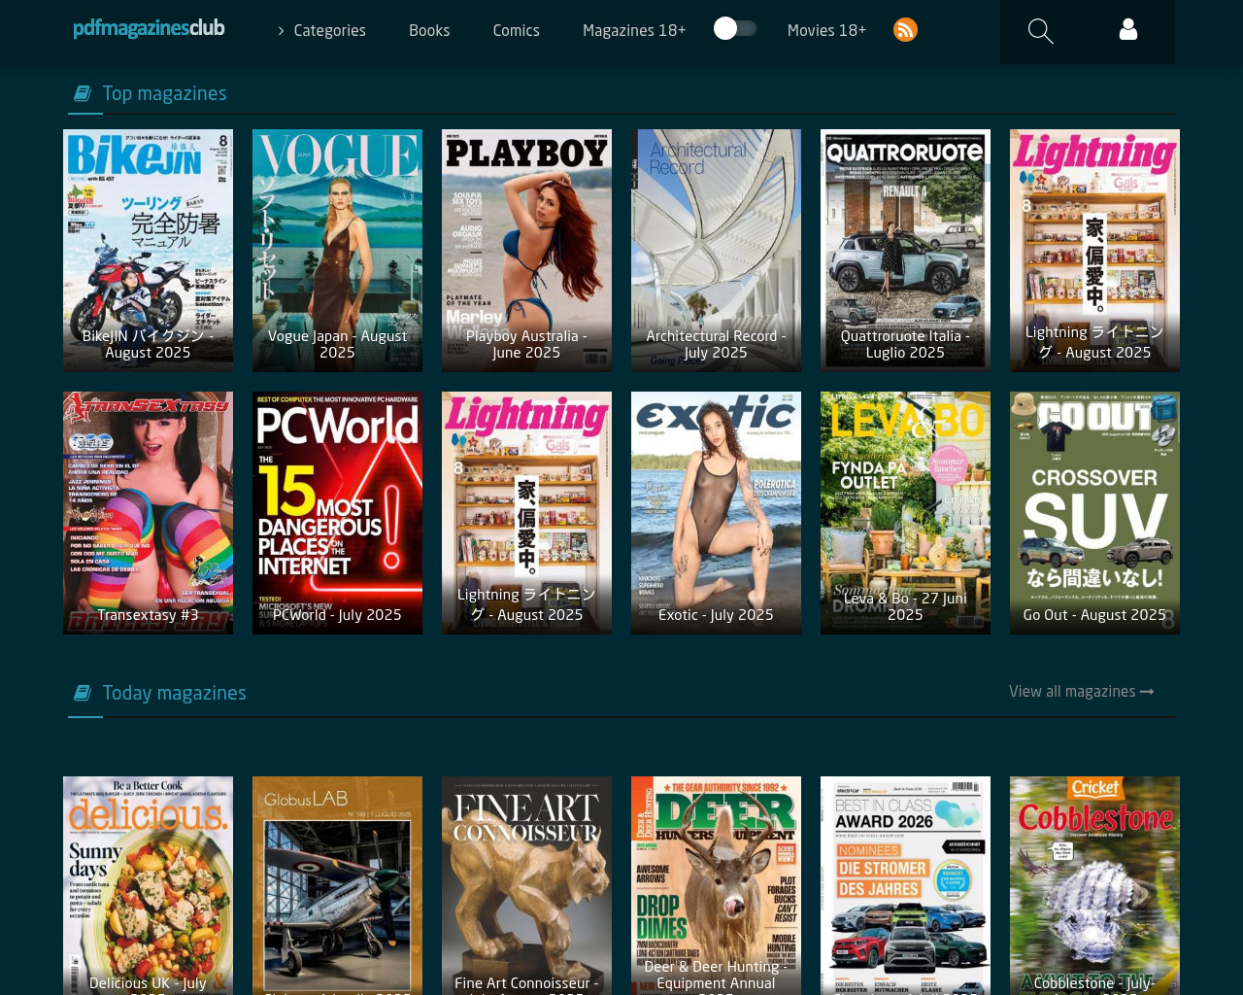Open PCWorld July 2025 cover
This screenshot has height=995, width=1243.
(x=337, y=513)
